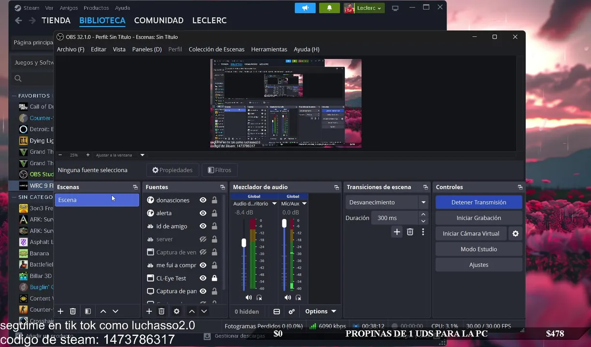Increase transition duration with up arrow
The height and width of the screenshot is (347, 591).
click(x=423, y=214)
